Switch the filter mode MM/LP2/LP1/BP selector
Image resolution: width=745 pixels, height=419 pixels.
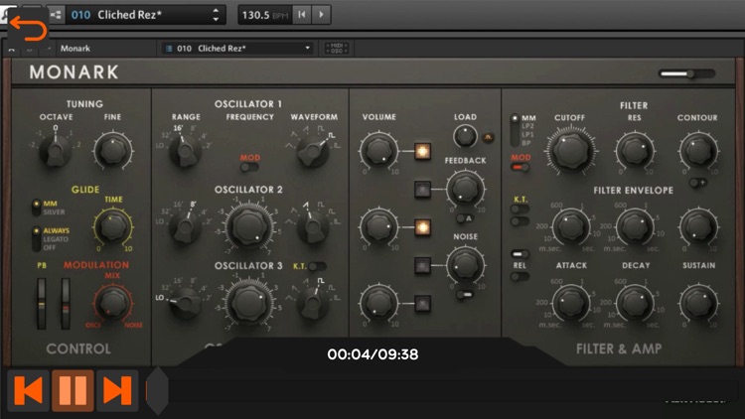(515, 130)
